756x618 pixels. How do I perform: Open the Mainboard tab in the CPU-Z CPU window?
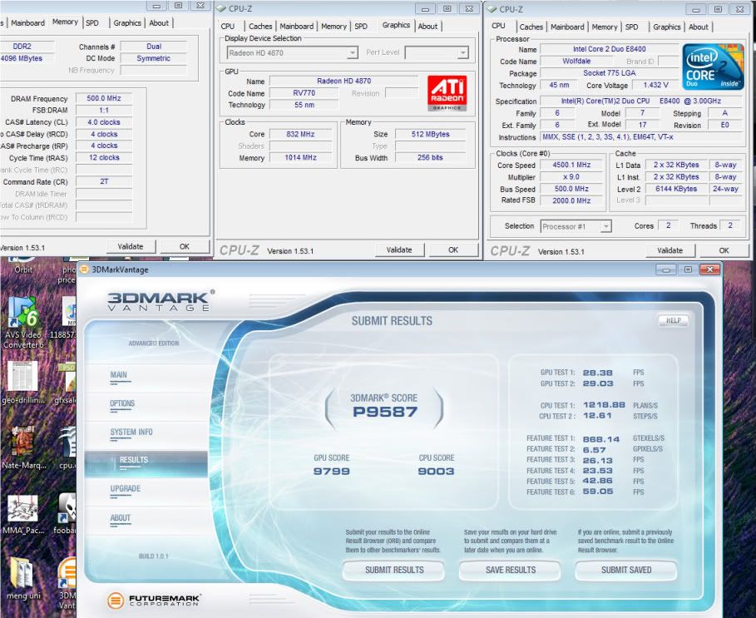[567, 27]
